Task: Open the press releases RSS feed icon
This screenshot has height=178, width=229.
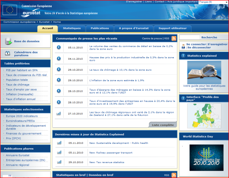Action: (x=174, y=39)
